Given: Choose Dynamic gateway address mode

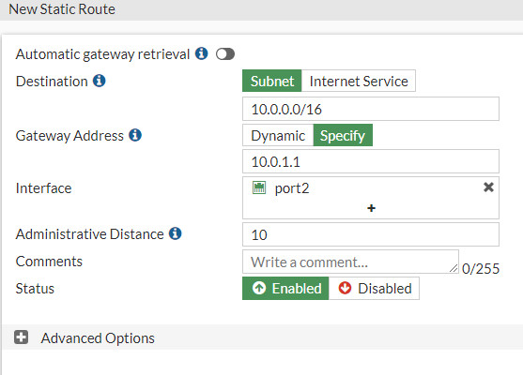Looking at the screenshot, I should point(278,135).
